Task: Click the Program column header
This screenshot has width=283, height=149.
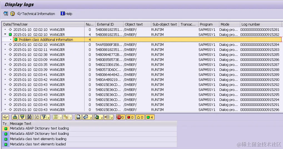Action: coord(209,24)
